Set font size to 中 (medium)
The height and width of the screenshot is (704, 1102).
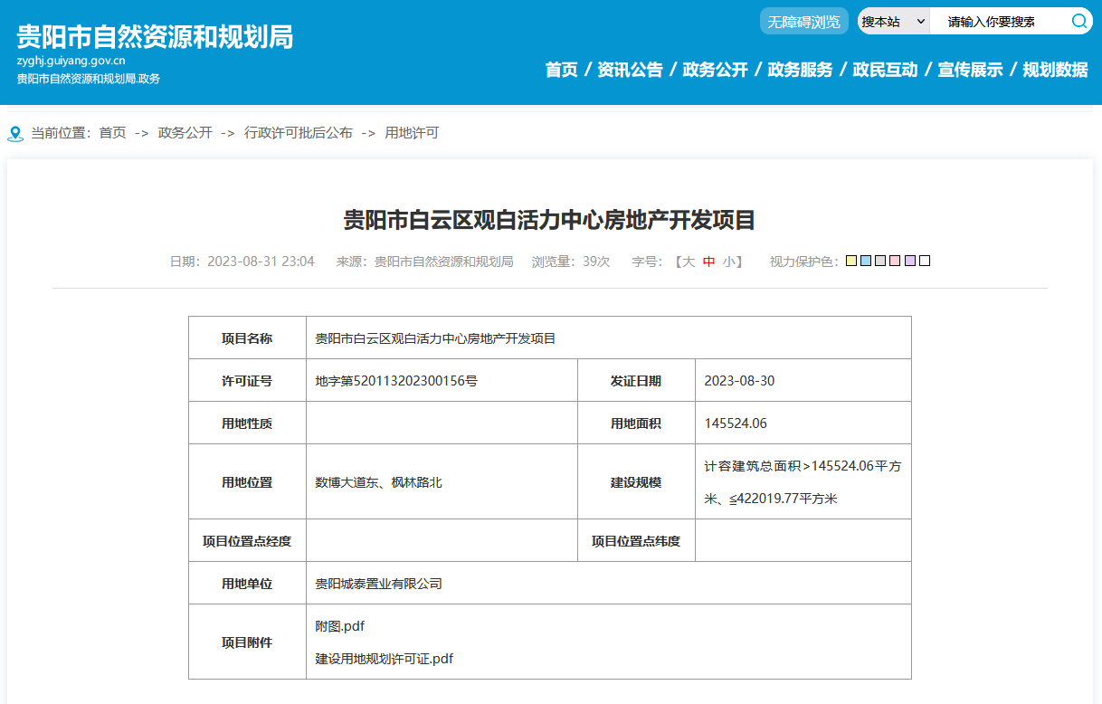pos(709,262)
